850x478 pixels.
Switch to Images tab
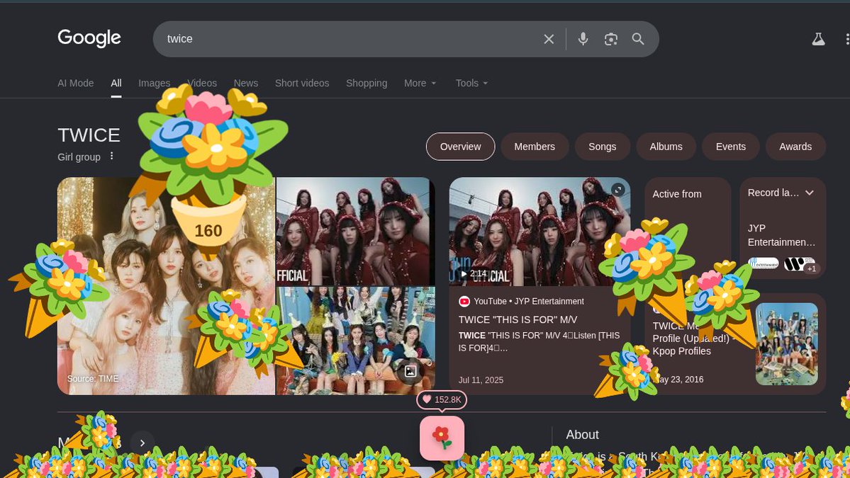pyautogui.click(x=154, y=83)
